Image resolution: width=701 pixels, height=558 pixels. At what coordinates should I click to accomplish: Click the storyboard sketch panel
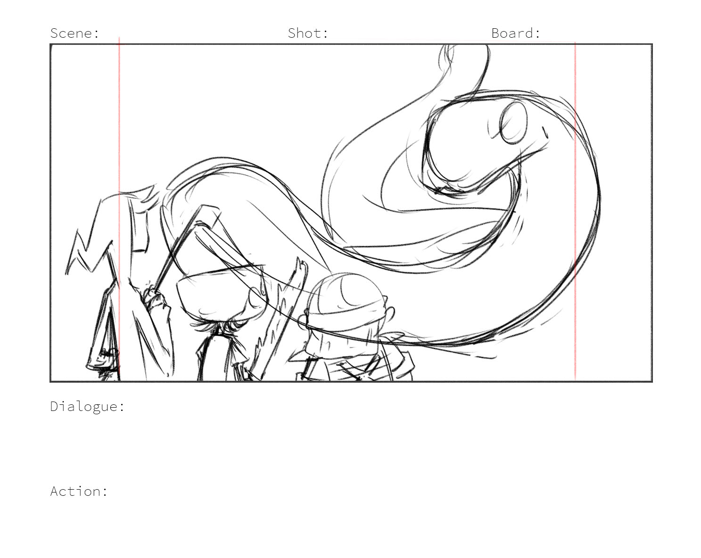point(351,213)
